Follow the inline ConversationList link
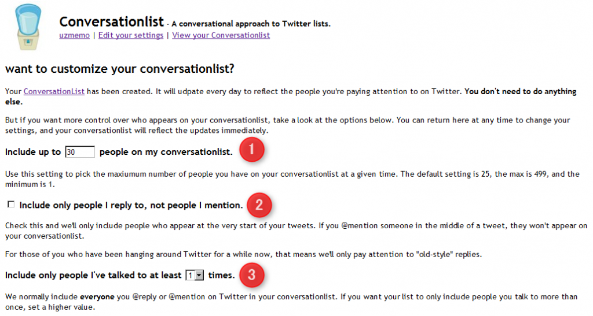Screen dimensions: 593x316 click(54, 91)
